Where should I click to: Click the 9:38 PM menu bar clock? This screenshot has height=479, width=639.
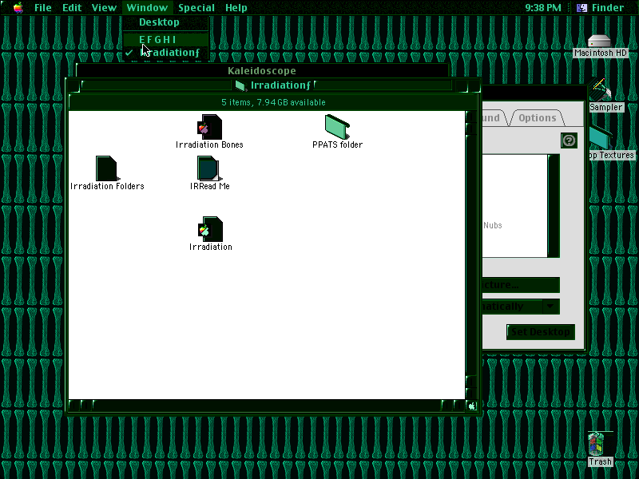pyautogui.click(x=543, y=8)
